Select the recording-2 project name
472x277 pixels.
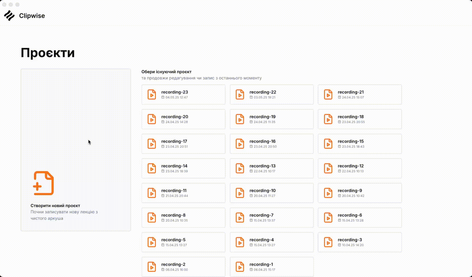pyautogui.click(x=173, y=264)
